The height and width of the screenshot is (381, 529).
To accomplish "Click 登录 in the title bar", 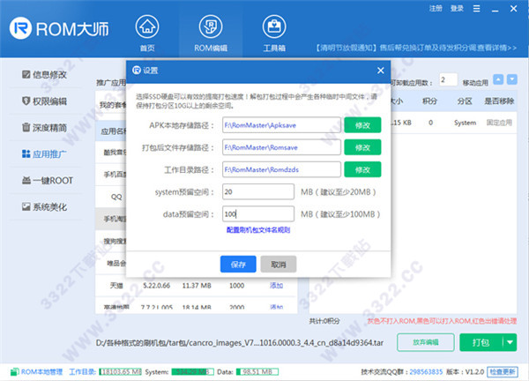I will [457, 9].
